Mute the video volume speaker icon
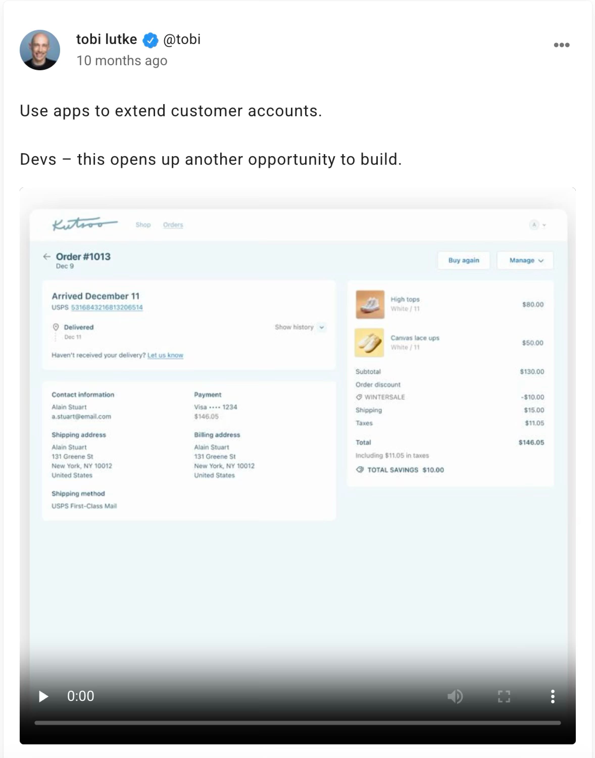This screenshot has width=595, height=758. click(x=455, y=696)
